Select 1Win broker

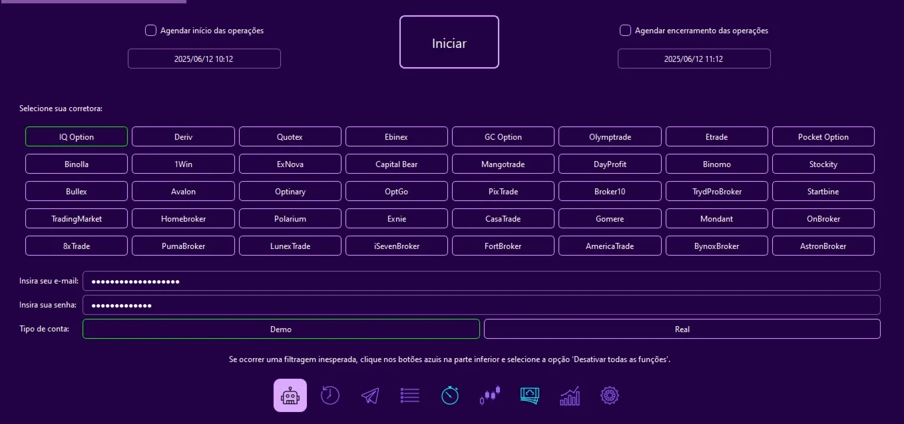pos(183,164)
